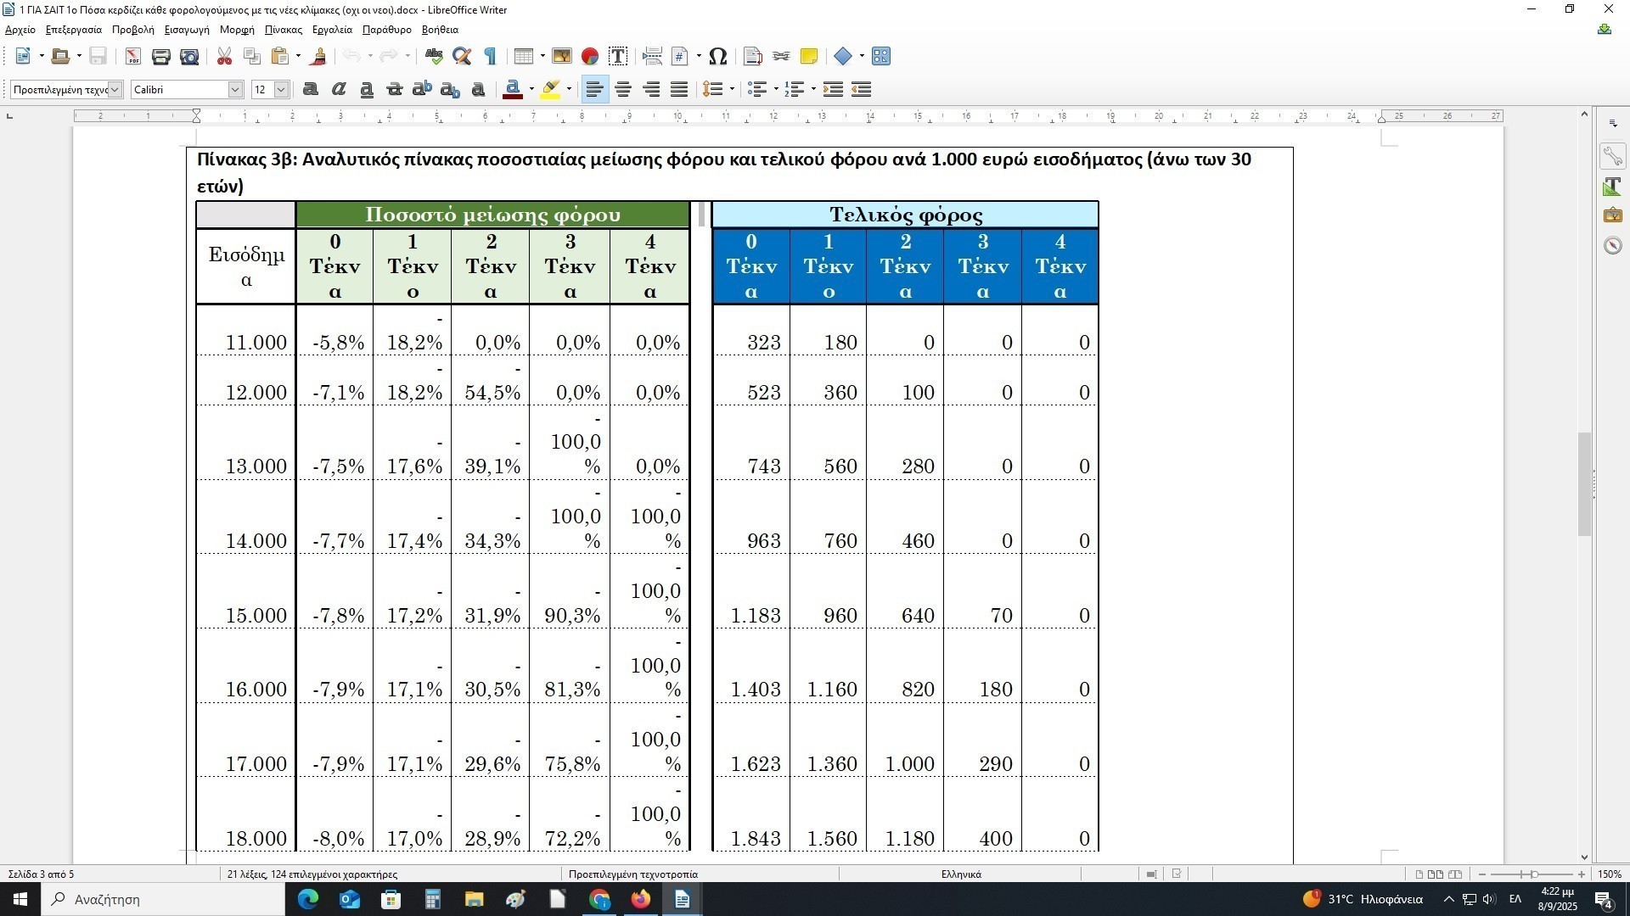
Task: Insert a chart using pie icon
Action: tap(590, 57)
